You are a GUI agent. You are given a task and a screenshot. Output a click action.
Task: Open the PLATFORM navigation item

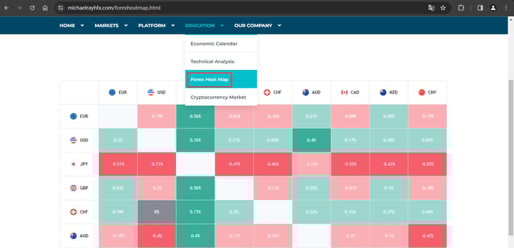(152, 26)
